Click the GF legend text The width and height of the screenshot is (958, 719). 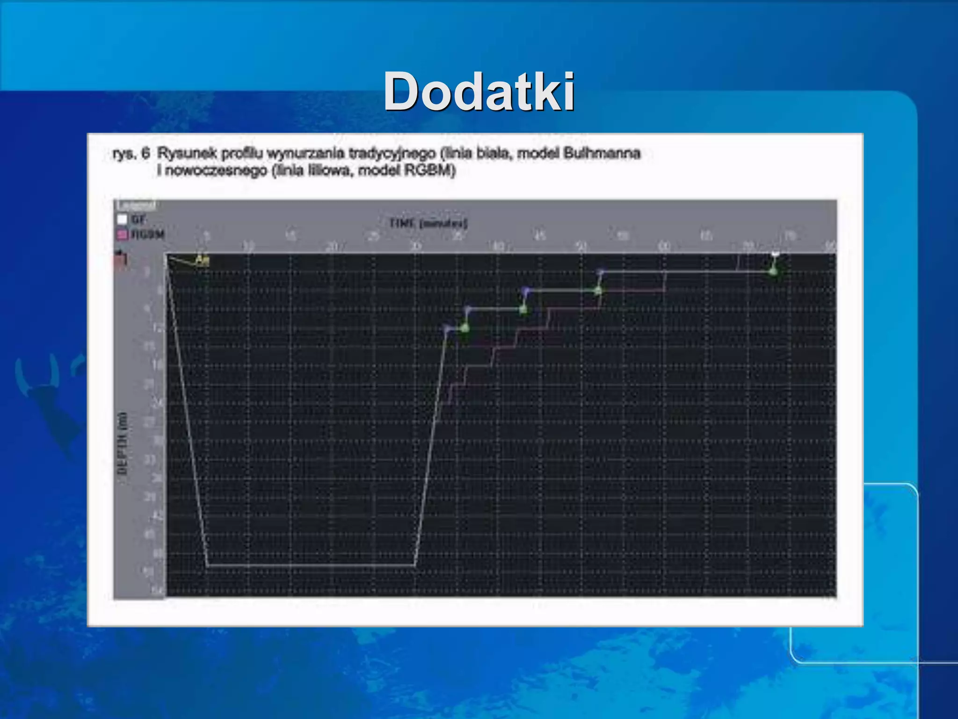click(x=138, y=219)
